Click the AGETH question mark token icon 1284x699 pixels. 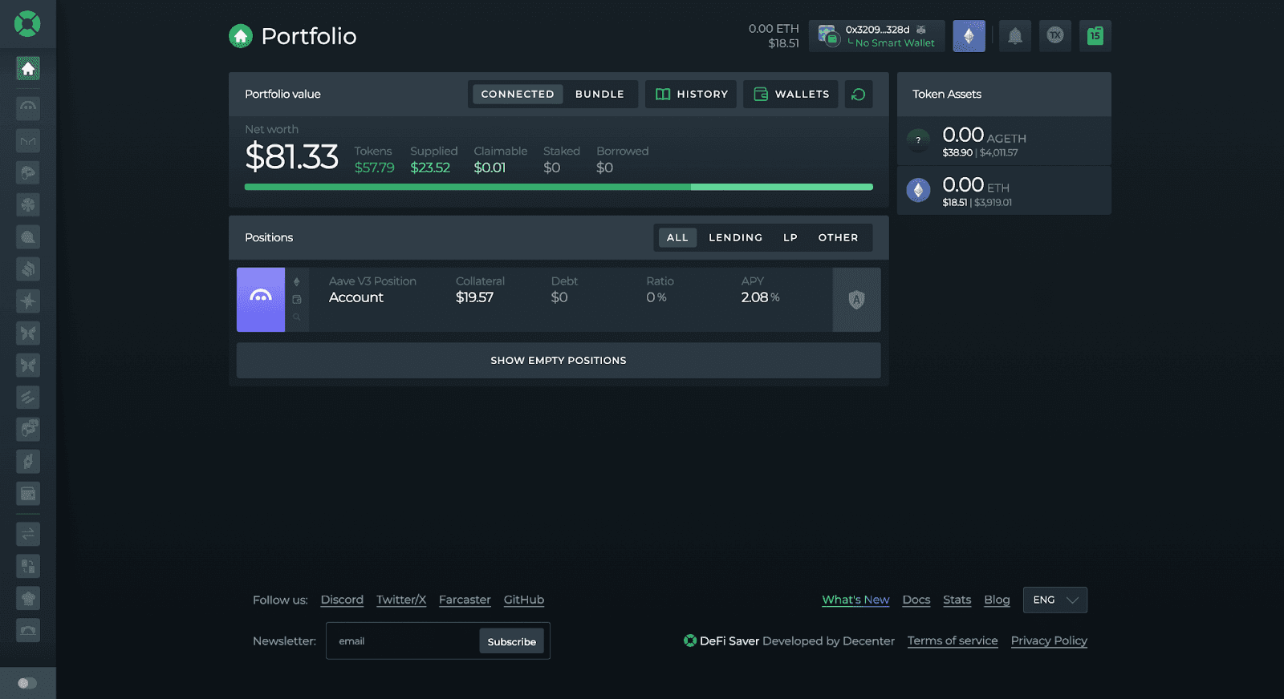(x=918, y=140)
